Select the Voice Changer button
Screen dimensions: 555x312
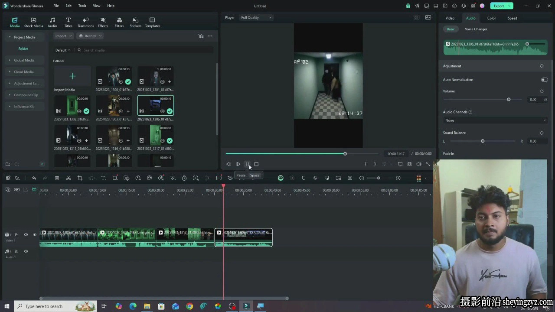tap(476, 29)
